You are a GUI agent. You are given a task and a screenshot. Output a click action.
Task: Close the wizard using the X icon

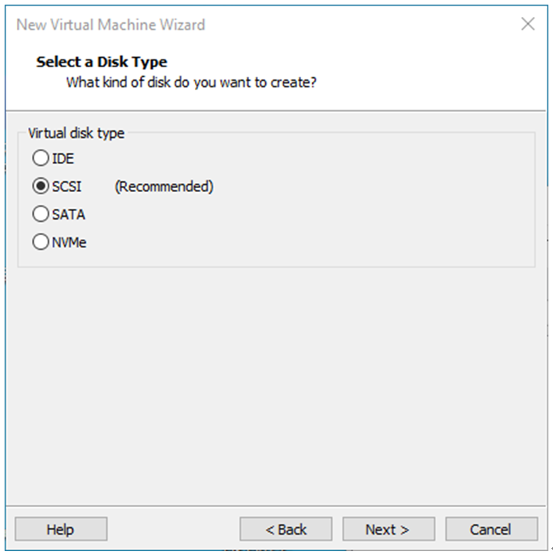point(528,24)
